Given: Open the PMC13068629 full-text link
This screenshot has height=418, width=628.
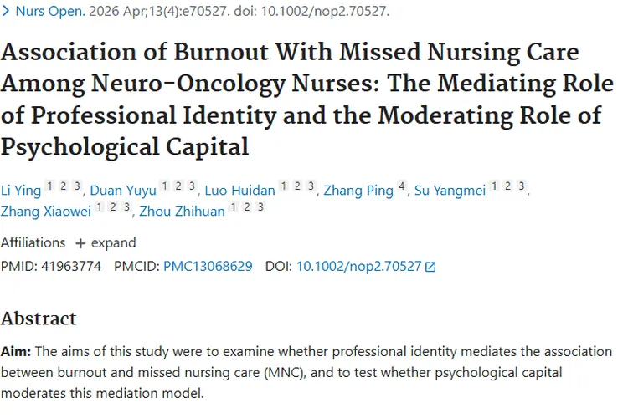Looking at the screenshot, I should [208, 267].
